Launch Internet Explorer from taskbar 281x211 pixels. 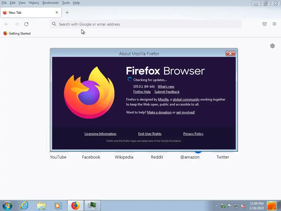pos(24,206)
